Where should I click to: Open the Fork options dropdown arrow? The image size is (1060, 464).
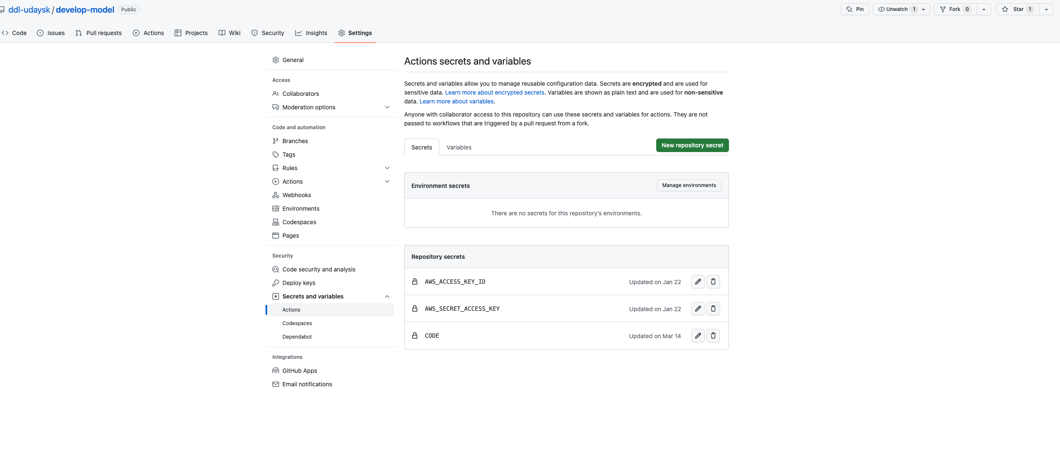click(x=984, y=9)
